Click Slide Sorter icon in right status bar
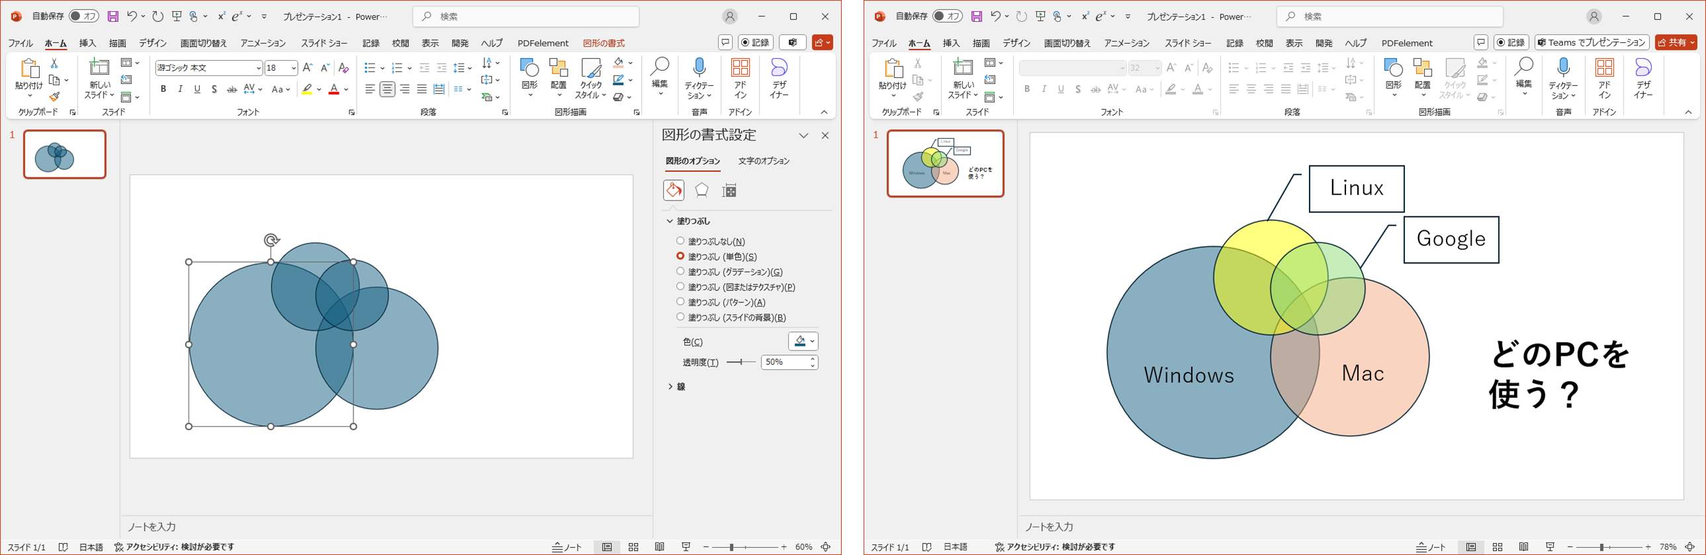Viewport: 1706px width, 555px height. pos(1498,547)
